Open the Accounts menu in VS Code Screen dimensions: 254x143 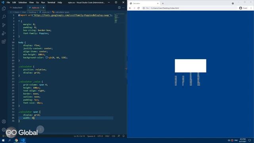(x=4, y=122)
